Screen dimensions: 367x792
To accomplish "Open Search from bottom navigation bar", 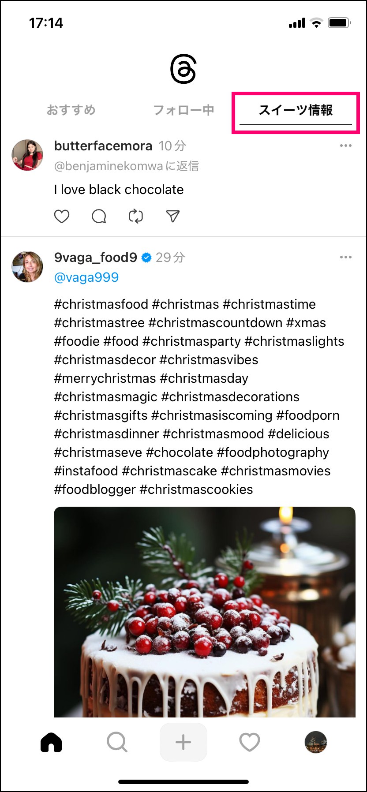I will click(117, 742).
